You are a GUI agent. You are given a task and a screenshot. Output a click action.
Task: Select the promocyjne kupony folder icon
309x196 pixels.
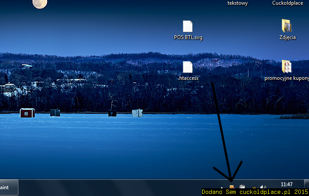point(287,67)
